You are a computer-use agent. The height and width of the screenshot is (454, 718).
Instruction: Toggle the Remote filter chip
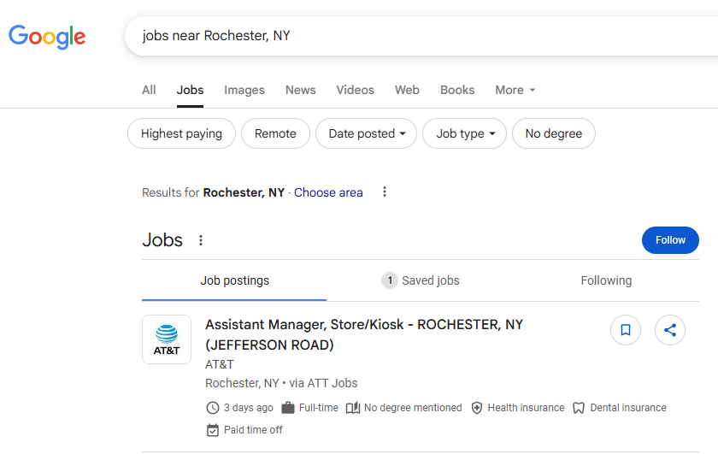(275, 133)
